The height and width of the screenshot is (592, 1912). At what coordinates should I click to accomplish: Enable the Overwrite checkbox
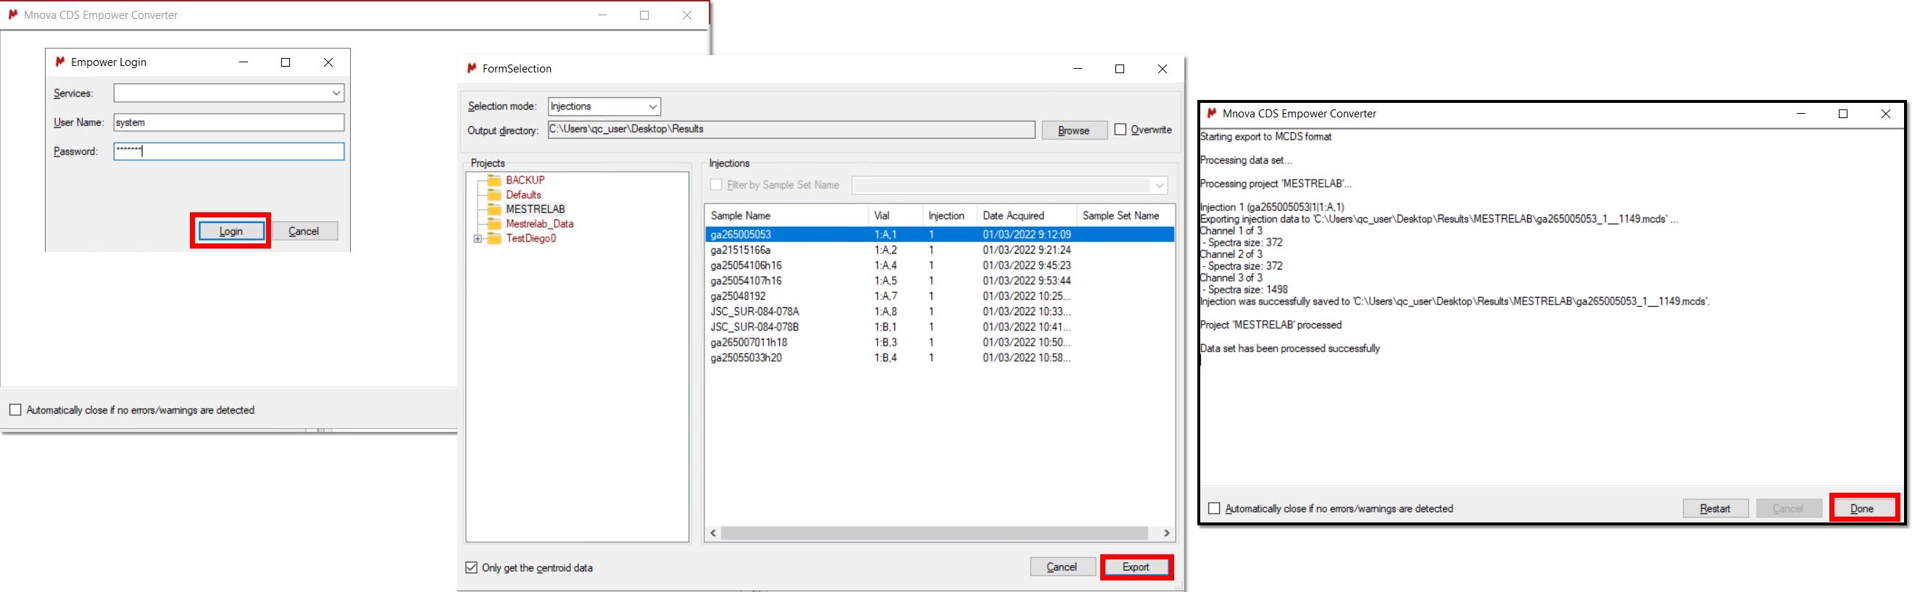(1121, 129)
